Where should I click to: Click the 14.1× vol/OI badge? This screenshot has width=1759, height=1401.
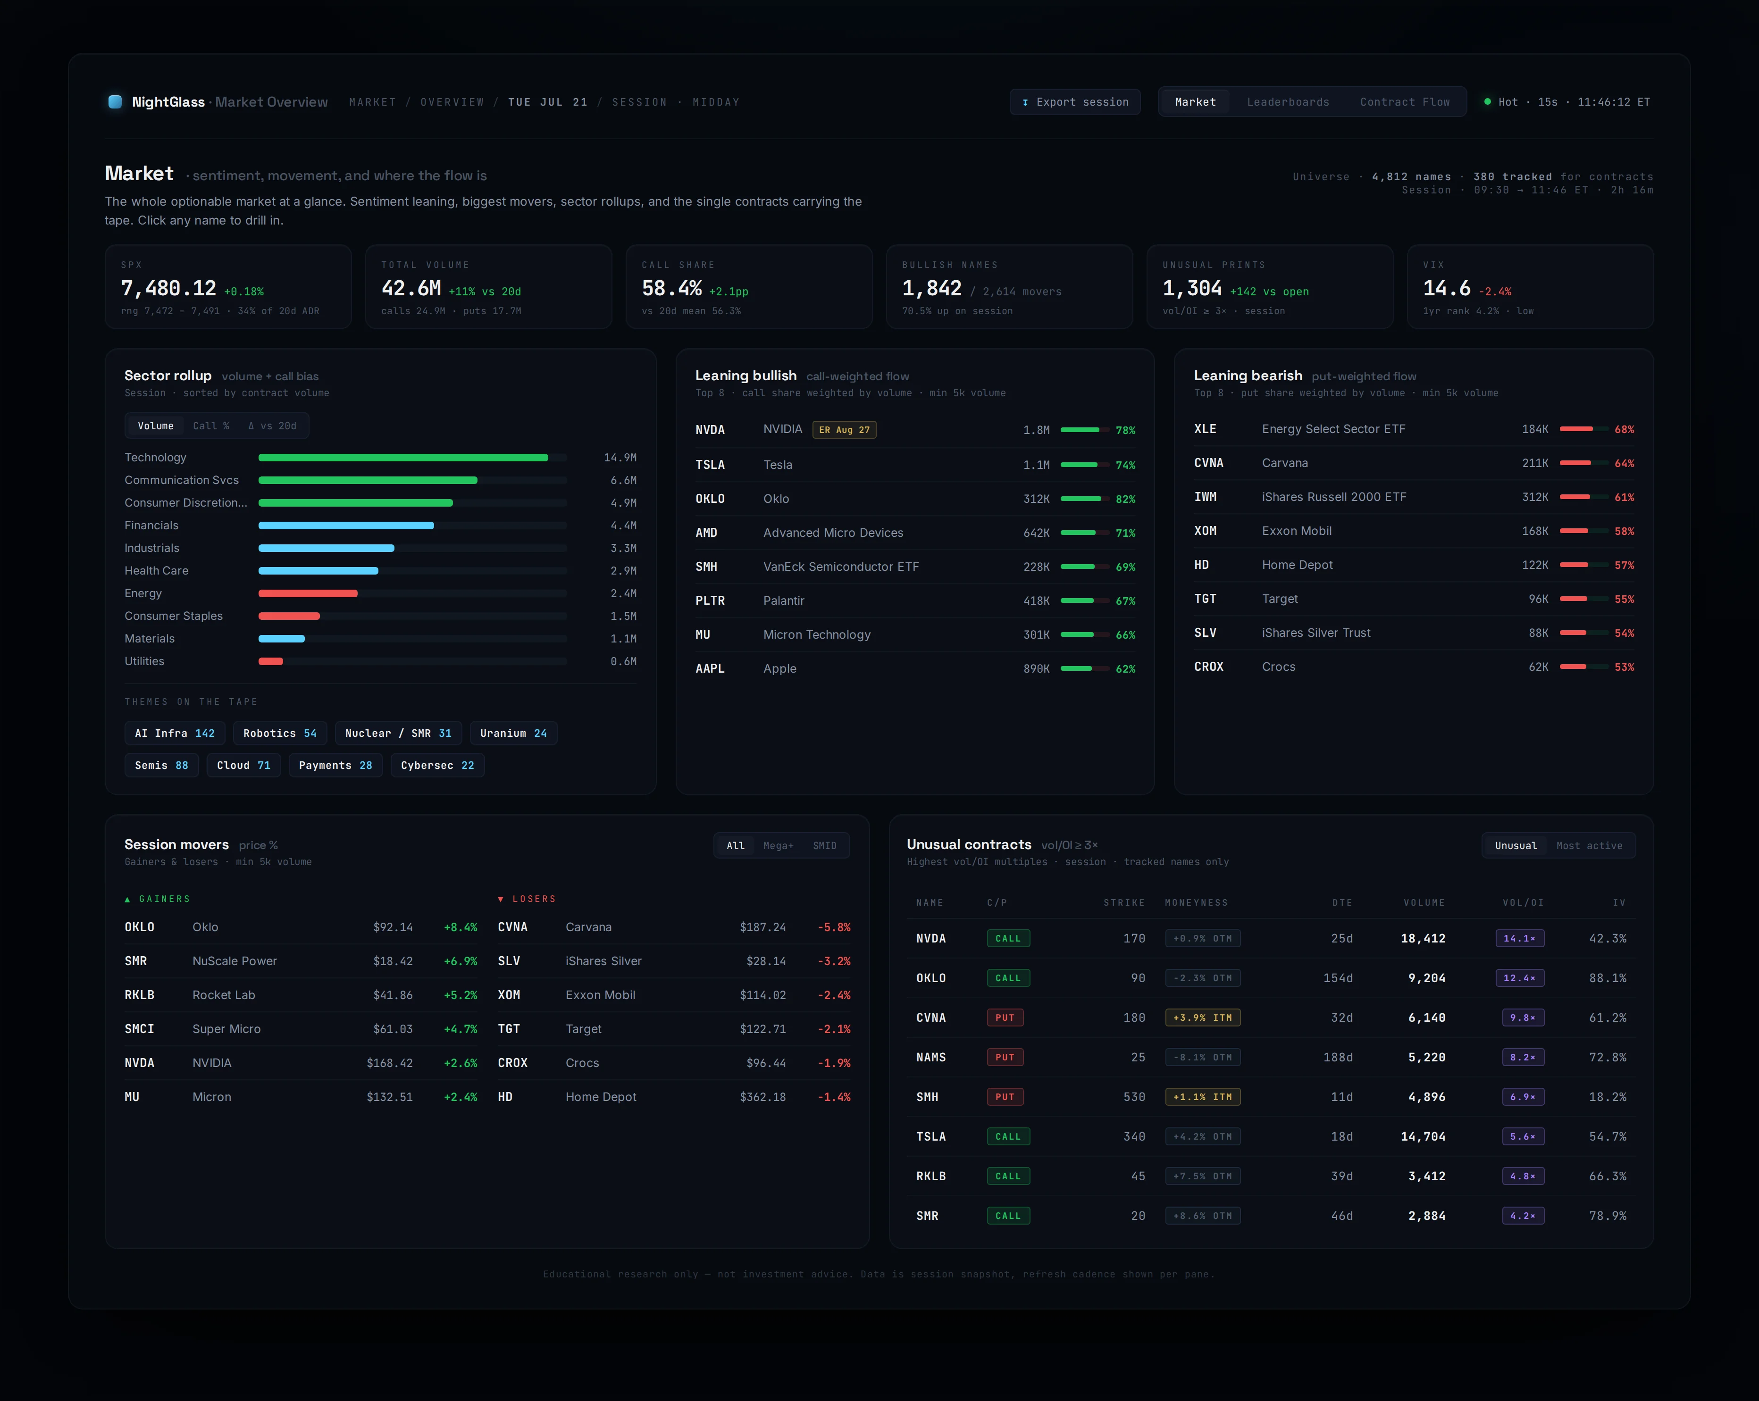point(1519,939)
